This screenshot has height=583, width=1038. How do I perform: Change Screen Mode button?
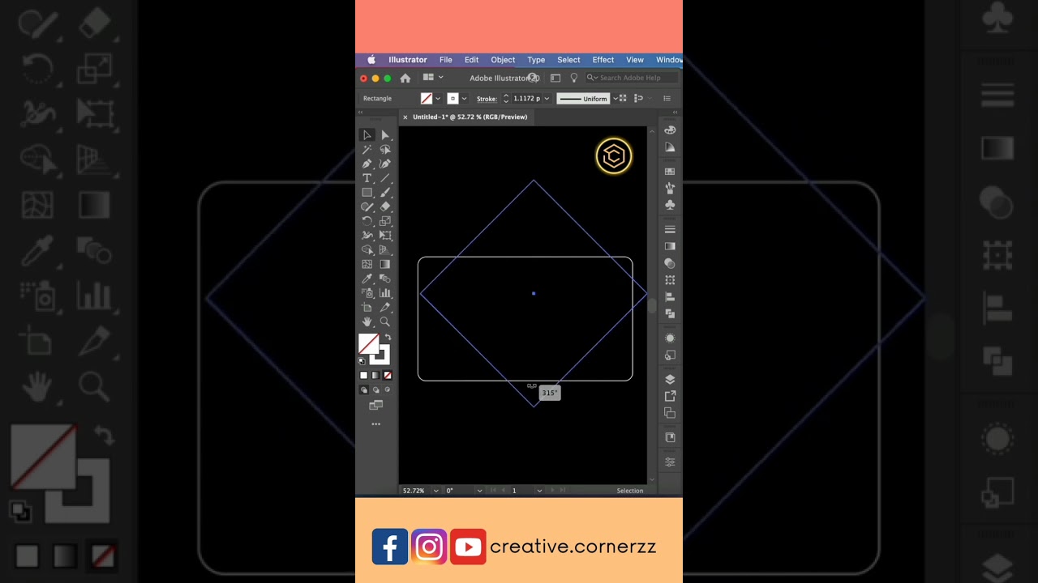click(375, 405)
